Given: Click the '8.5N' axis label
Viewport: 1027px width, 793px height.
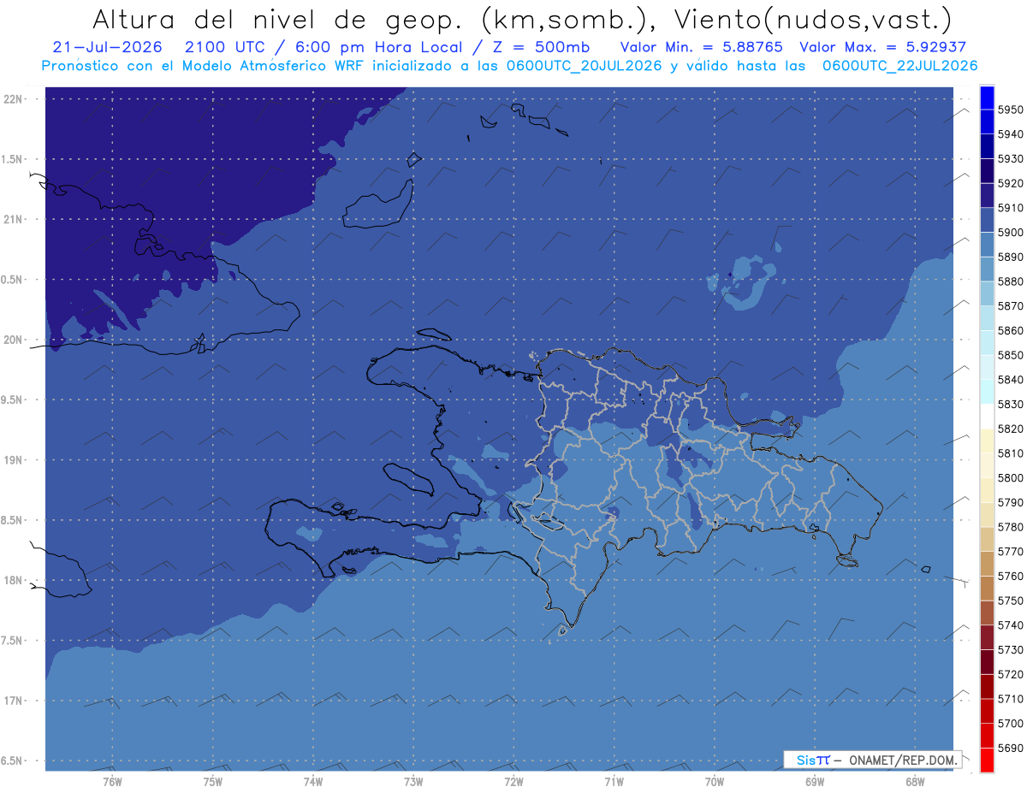Looking at the screenshot, I should 13,520.
